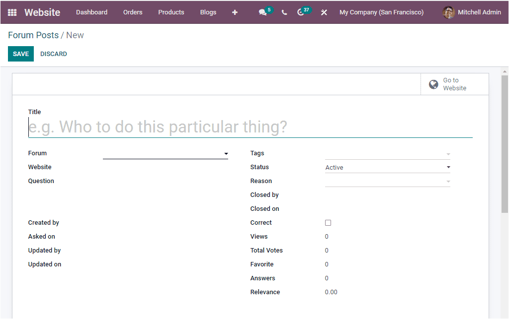This screenshot has height=319, width=509.
Task: Toggle the Correct checkbox
Action: (x=328, y=222)
